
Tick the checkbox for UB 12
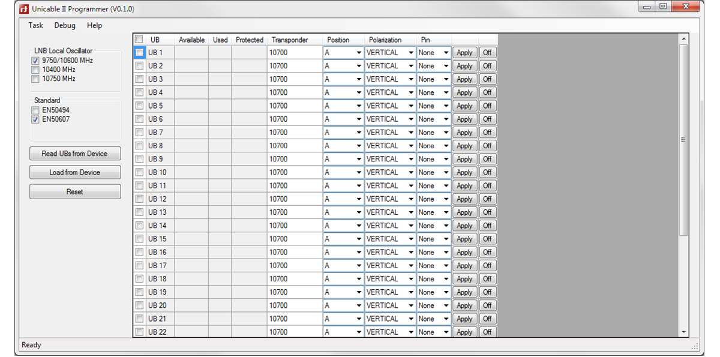[x=139, y=199]
